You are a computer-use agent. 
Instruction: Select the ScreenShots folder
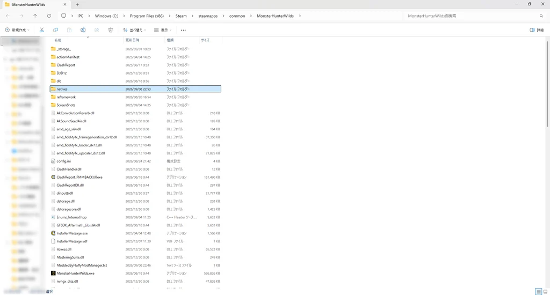click(66, 105)
